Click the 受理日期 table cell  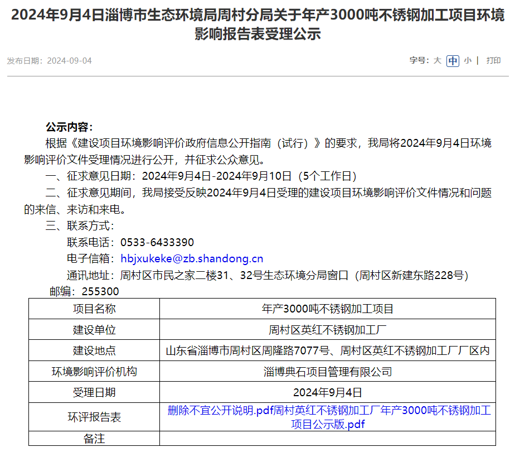pyautogui.click(x=94, y=392)
